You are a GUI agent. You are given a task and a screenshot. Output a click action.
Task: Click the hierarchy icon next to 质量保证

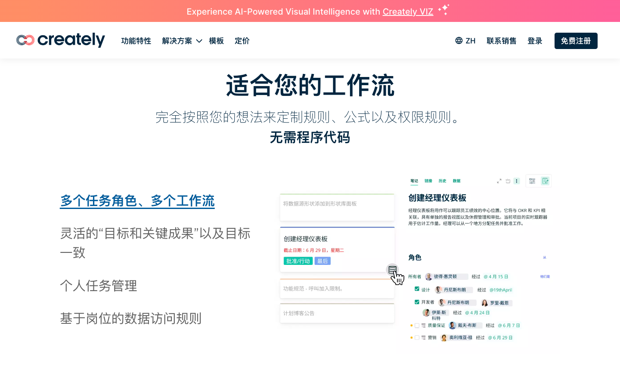424,326
